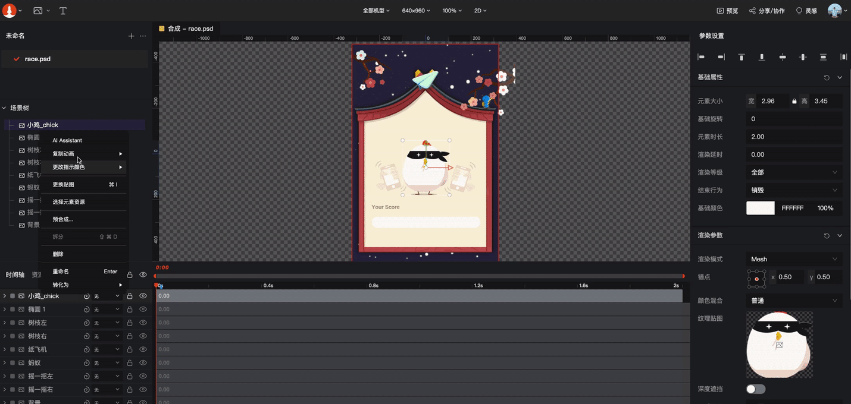Open the 100% zoom dropdown

[x=452, y=11]
